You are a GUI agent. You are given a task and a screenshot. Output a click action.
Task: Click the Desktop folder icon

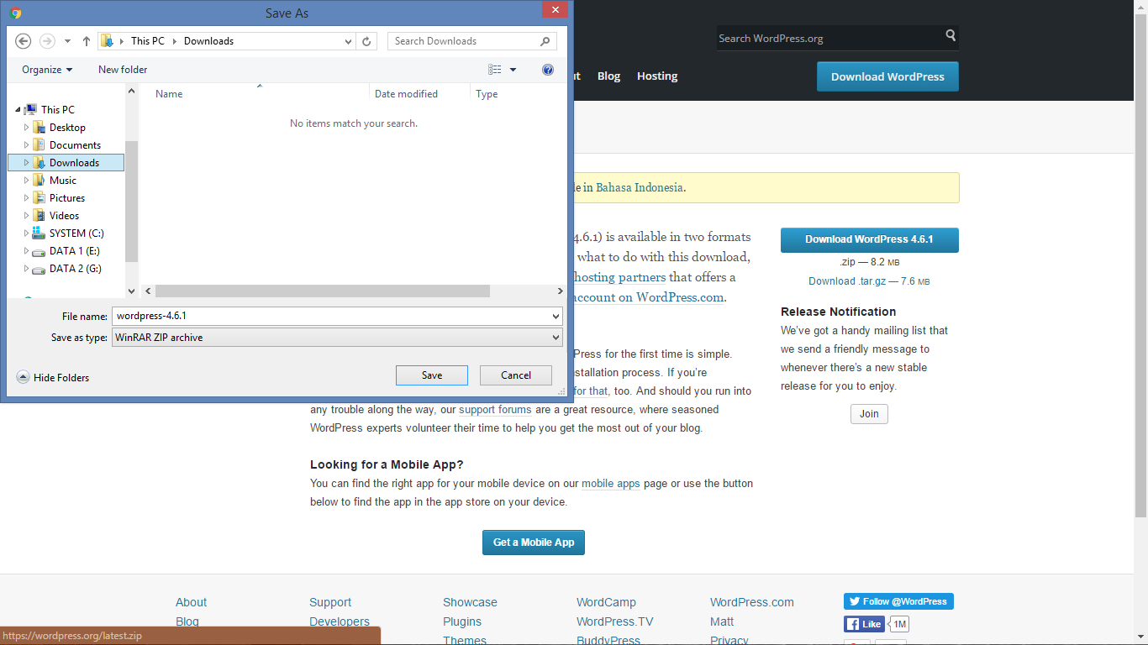[x=39, y=128]
